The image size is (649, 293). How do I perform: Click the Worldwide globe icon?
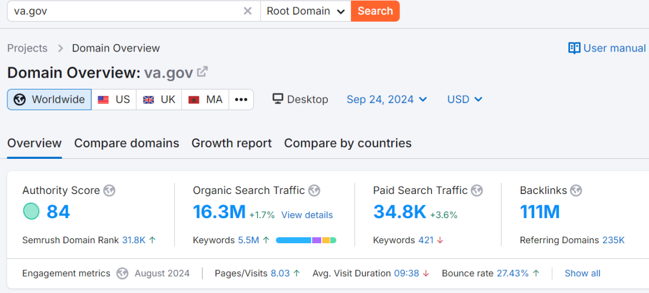[x=20, y=100]
